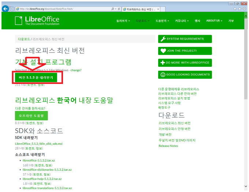
Task: Click the search magnifier in the address bar
Action: tap(112, 9)
